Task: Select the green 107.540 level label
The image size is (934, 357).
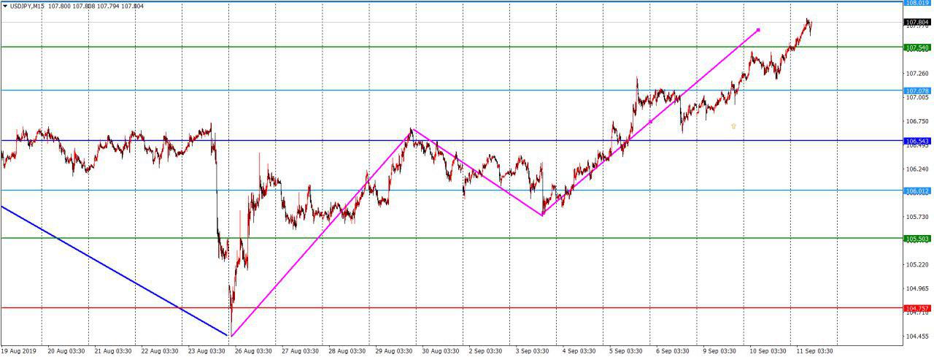Action: point(916,47)
